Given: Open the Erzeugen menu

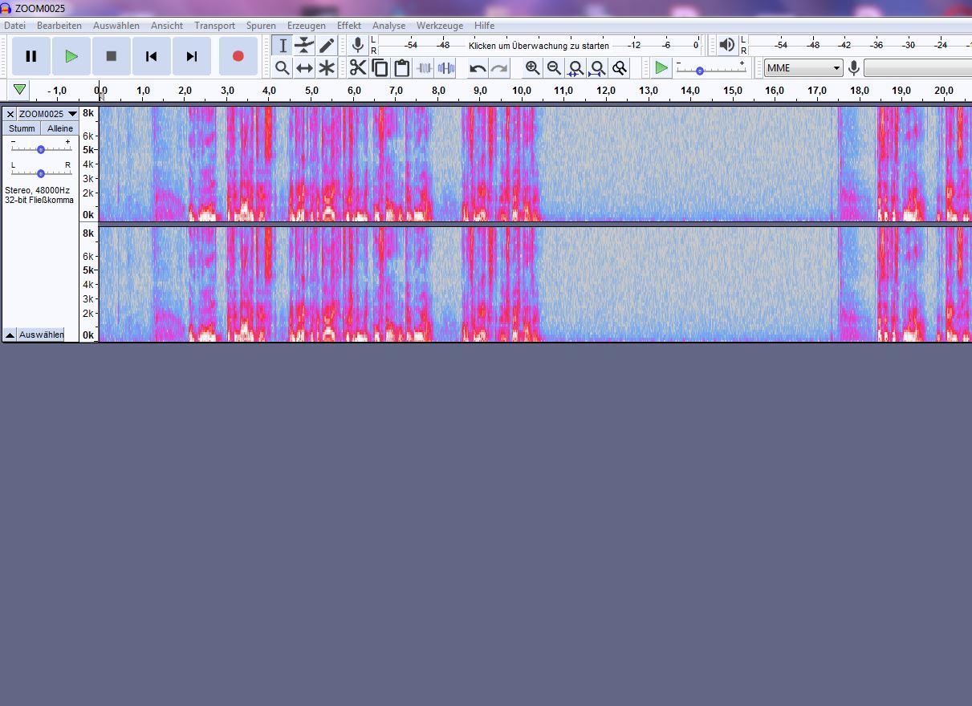Looking at the screenshot, I should pos(307,26).
